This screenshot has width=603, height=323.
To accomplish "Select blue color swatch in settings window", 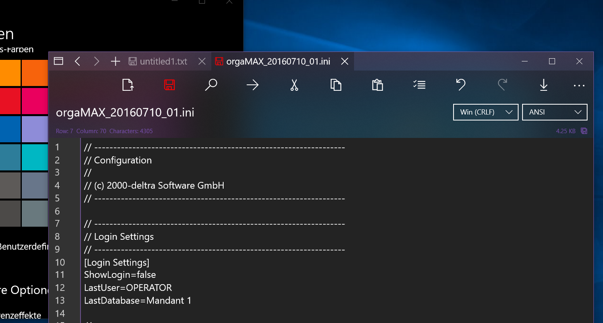I will (10, 129).
